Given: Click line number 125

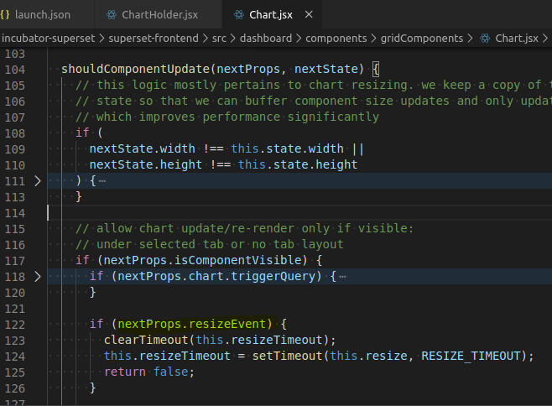Looking at the screenshot, I should point(15,372).
